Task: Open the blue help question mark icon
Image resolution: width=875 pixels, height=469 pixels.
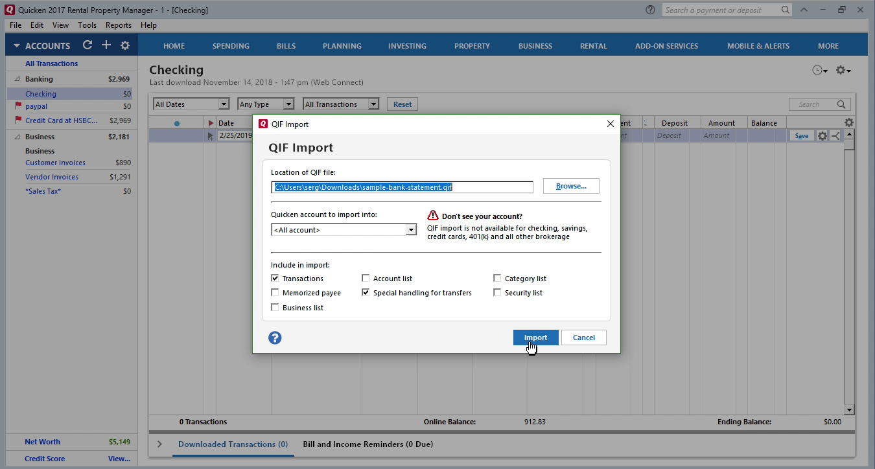Action: click(275, 337)
